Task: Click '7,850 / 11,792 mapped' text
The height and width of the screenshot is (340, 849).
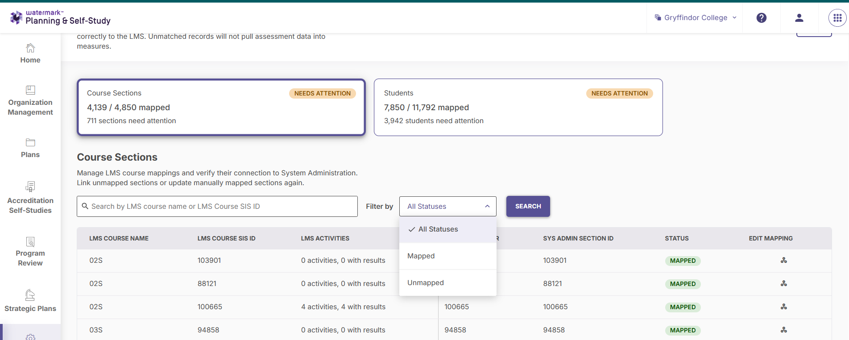Action: click(x=427, y=108)
